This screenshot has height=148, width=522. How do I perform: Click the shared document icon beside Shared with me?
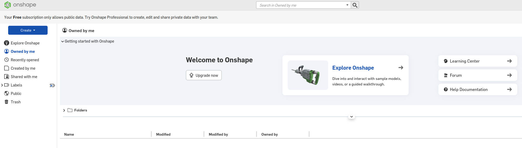pyautogui.click(x=7, y=76)
